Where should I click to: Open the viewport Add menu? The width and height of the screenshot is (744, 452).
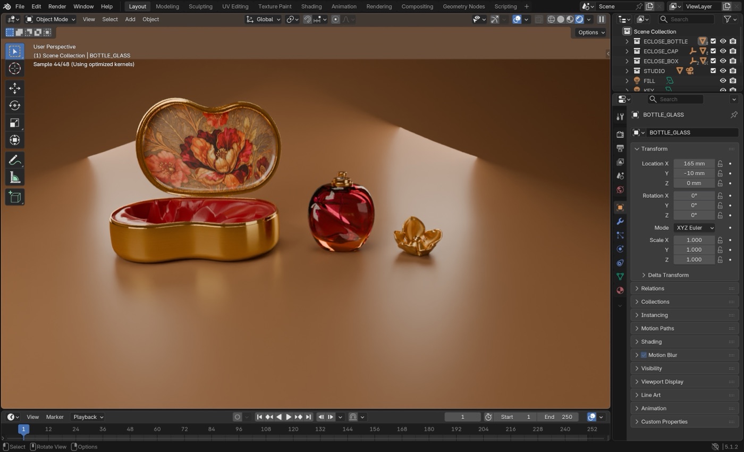click(130, 19)
